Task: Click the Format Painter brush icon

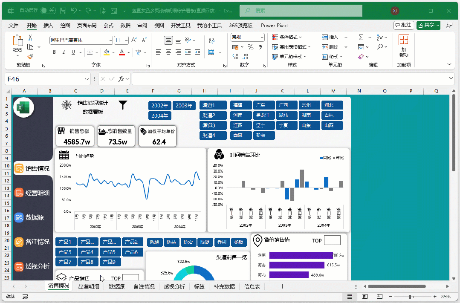Action: (30, 56)
